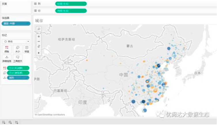Click detail icon beside the 城市 pill
The width and height of the screenshot is (217, 125).
click(x=5, y=78)
